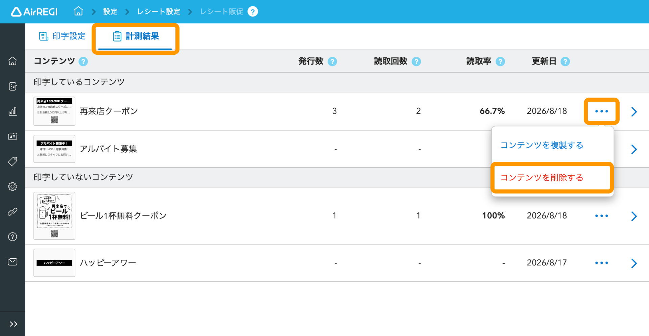Screen dimensions: 649x336
Task: Click the ビール1杯無料クーポン content name
Action: (x=123, y=216)
